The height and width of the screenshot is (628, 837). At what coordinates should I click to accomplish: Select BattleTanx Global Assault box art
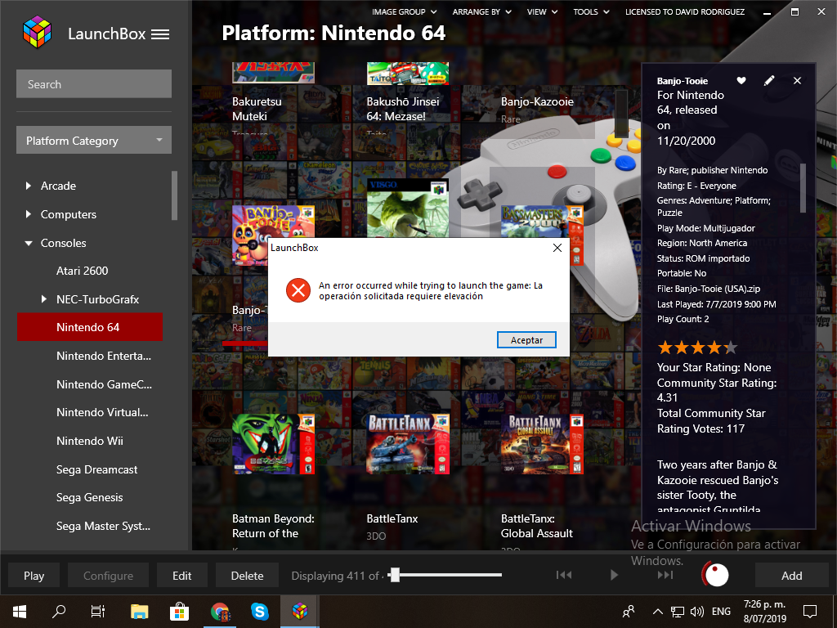[542, 444]
